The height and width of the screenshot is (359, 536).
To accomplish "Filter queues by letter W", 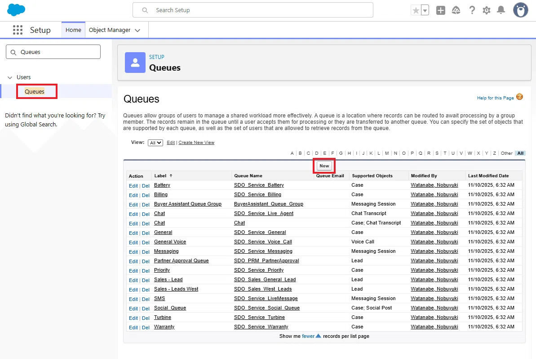I will click(470, 153).
